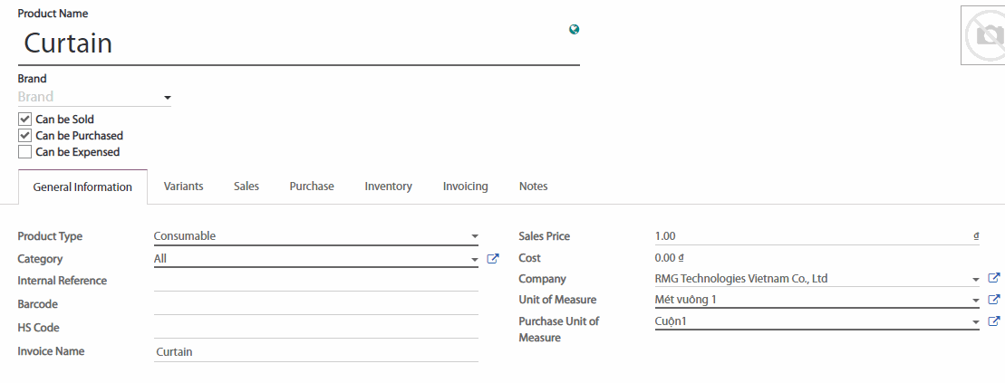Open the Category external link icon
The width and height of the screenshot is (1005, 383).
(493, 259)
